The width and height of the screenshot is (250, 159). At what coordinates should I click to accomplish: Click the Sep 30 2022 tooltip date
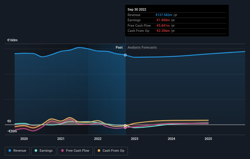tap(137, 9)
